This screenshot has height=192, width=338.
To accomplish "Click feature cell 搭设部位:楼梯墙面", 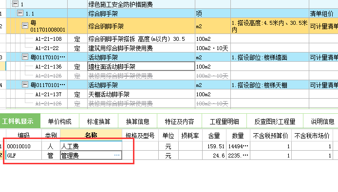I will point(270,57).
